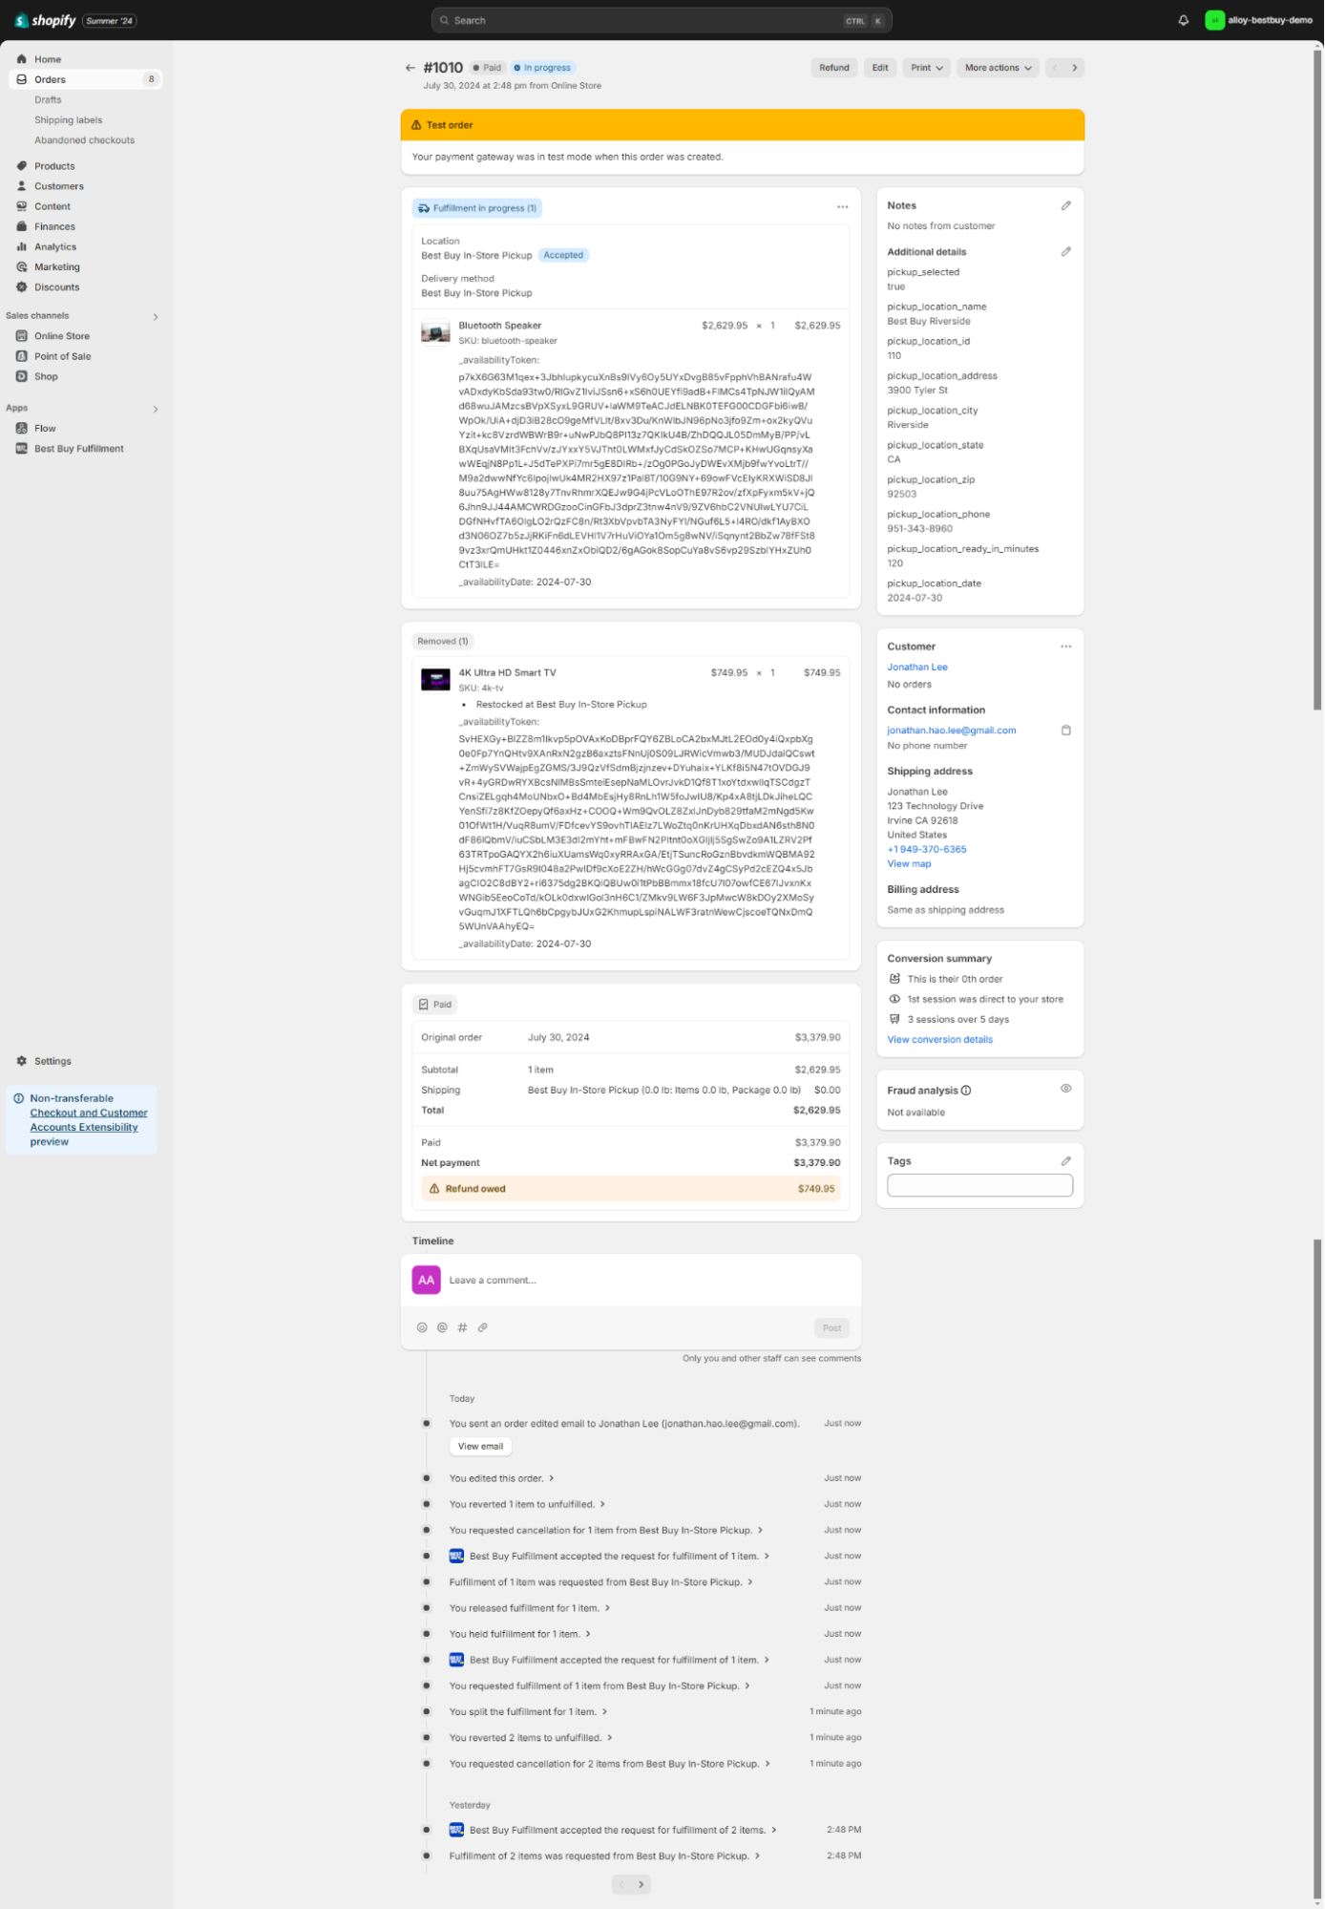This screenshot has width=1325, height=1909.
Task: Click the Edit order button
Action: 880,68
